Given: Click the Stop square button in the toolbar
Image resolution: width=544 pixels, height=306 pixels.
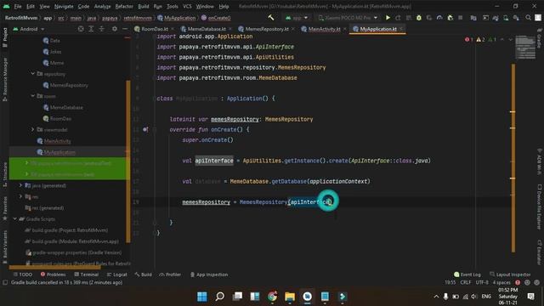Looking at the screenshot, I should 461,18.
